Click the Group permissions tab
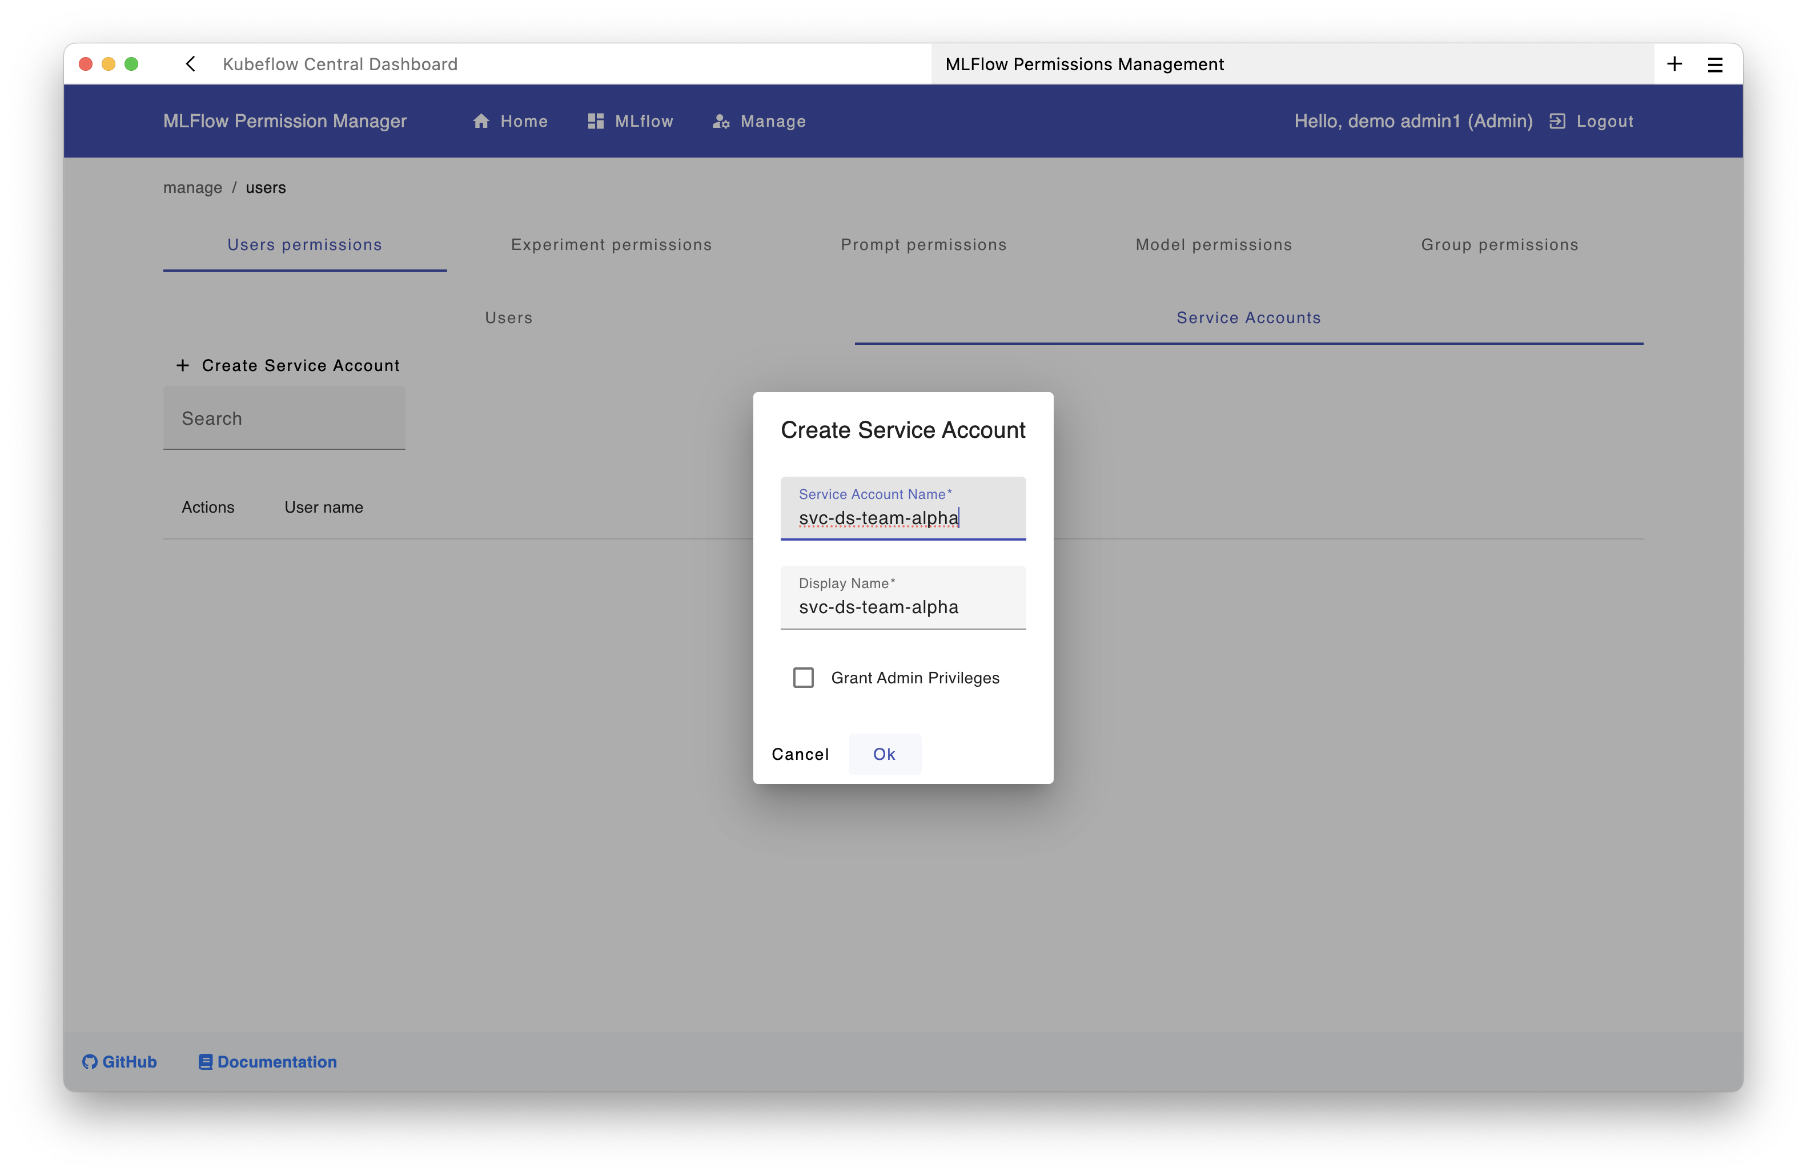The image size is (1807, 1176). (x=1500, y=244)
